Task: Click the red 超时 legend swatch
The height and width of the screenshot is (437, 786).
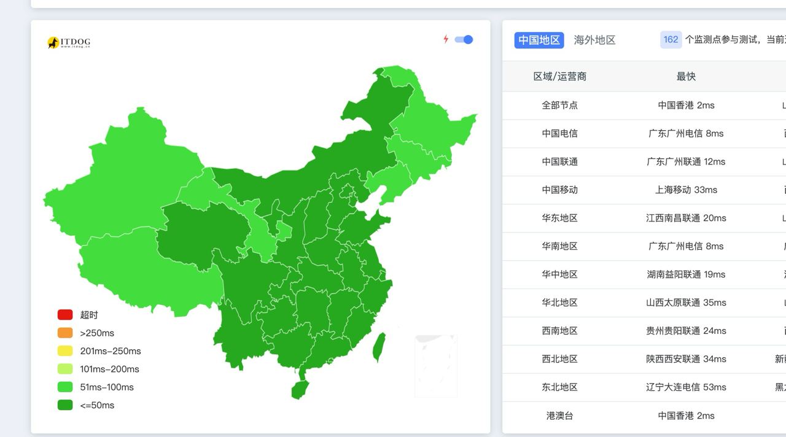Action: (65, 315)
